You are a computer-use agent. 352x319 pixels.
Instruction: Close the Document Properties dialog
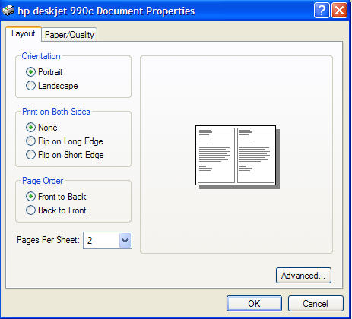pyautogui.click(x=339, y=11)
